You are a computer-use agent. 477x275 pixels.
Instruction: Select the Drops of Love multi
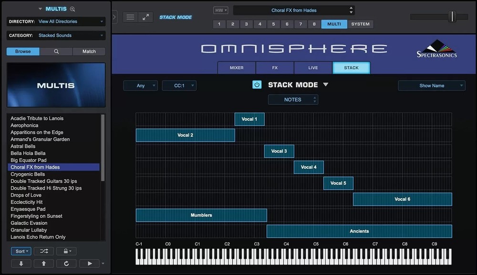(x=53, y=195)
